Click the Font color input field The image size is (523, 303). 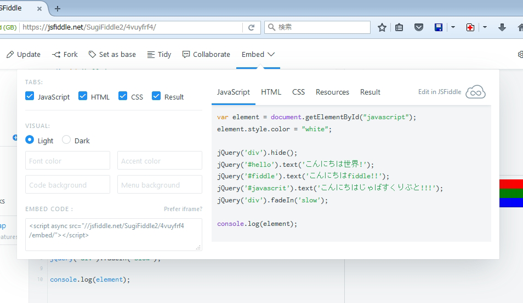coord(67,161)
